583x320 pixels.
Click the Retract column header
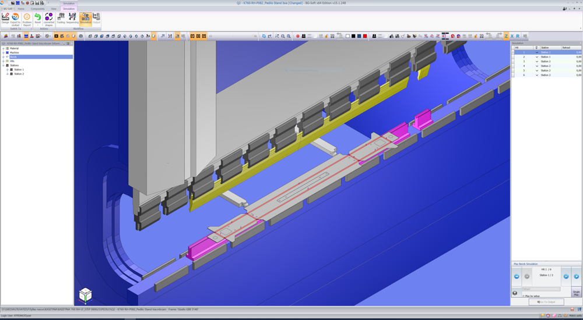coord(571,48)
